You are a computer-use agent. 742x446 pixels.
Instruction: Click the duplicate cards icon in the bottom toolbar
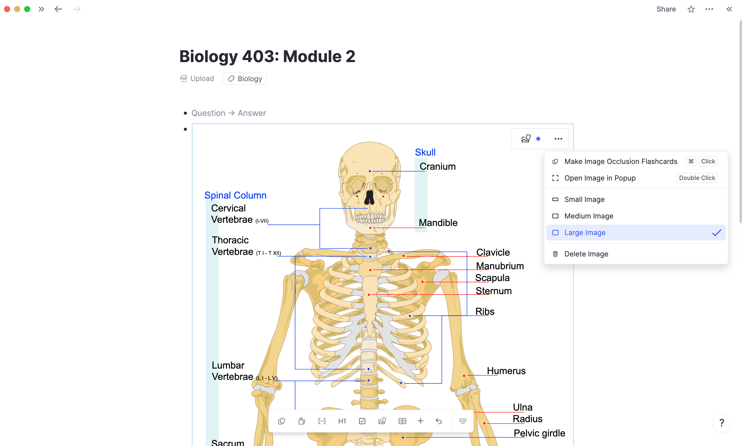coord(282,421)
